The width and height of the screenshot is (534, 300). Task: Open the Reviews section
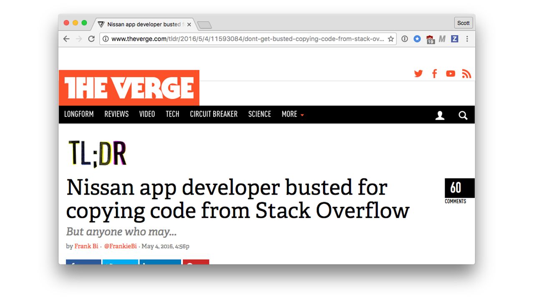coord(116,114)
